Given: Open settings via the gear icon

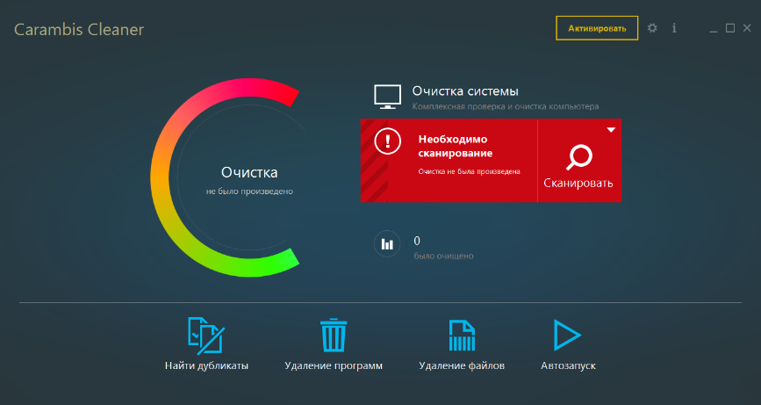Looking at the screenshot, I should (652, 28).
